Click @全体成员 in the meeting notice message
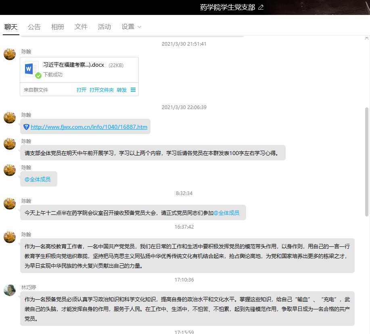 pyautogui.click(x=226, y=213)
